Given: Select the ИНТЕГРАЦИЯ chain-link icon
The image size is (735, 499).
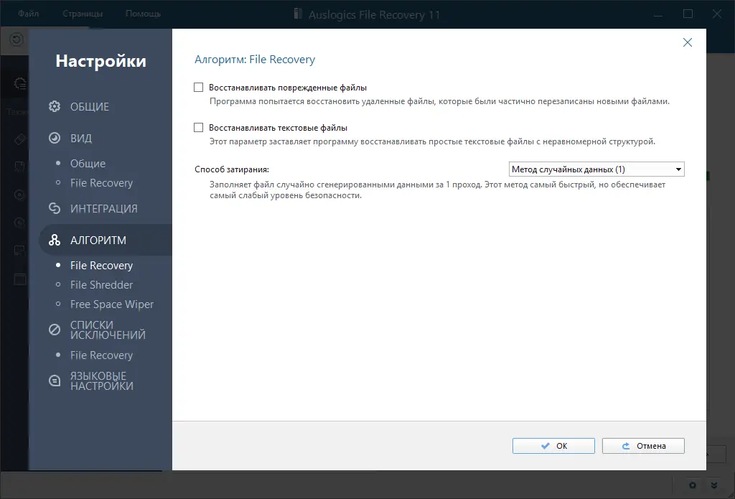Looking at the screenshot, I should (54, 208).
